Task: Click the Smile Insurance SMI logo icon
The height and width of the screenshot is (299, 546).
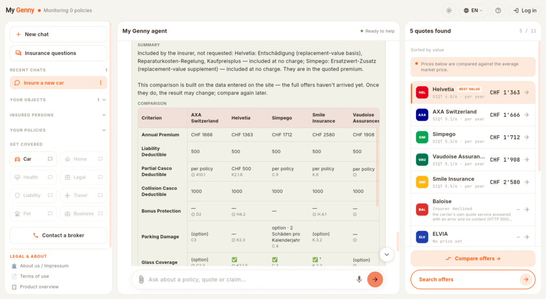Action: 422,182
